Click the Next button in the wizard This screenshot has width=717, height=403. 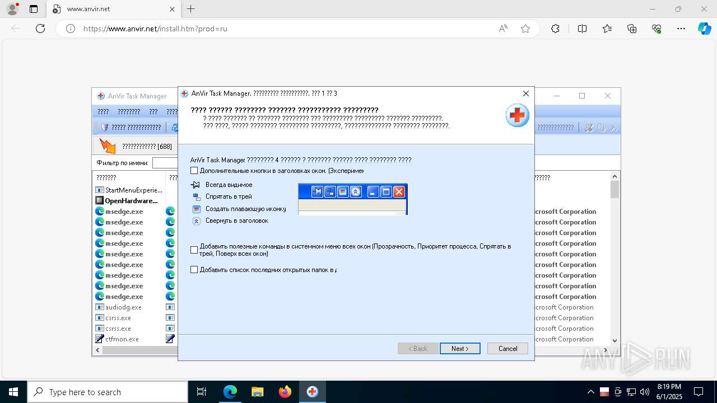click(460, 349)
